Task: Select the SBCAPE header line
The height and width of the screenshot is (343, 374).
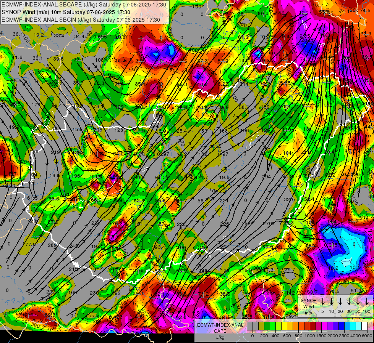Action: coord(84,5)
